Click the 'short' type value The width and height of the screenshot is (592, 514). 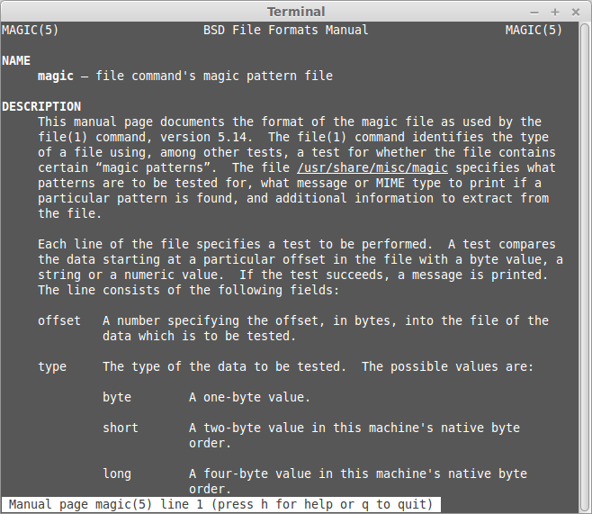[x=121, y=428]
